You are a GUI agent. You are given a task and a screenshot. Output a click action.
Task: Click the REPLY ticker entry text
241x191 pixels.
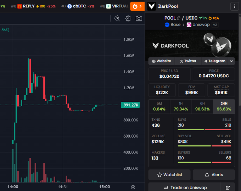click(29, 6)
